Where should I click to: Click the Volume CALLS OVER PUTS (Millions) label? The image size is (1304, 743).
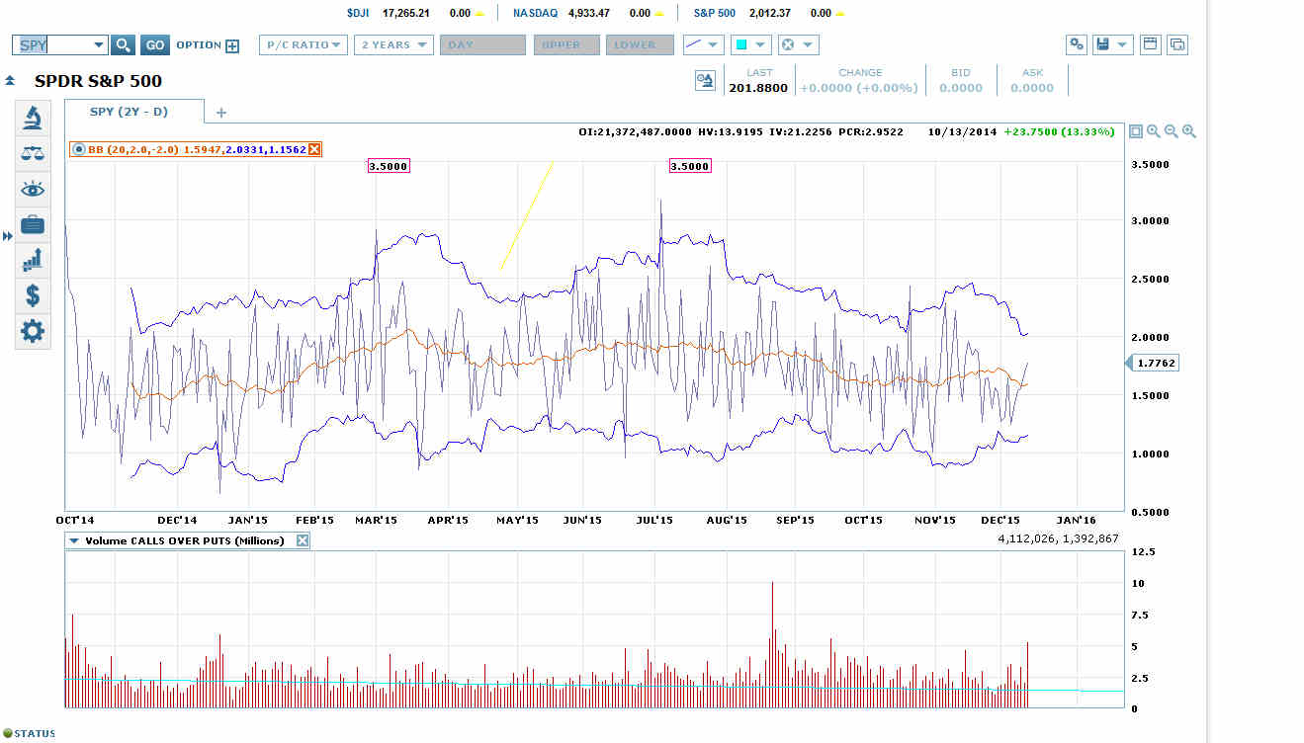[x=185, y=540]
